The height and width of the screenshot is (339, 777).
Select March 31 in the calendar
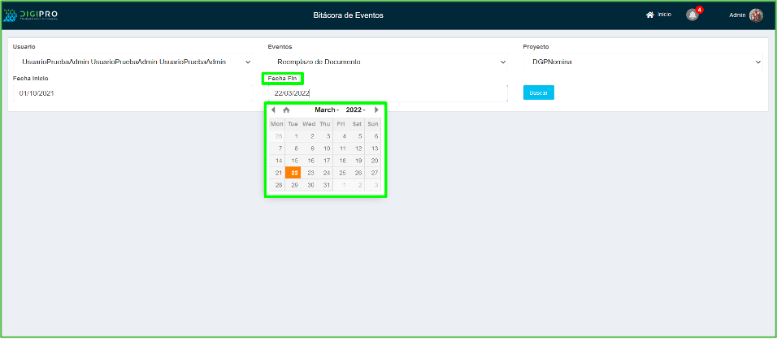(325, 185)
